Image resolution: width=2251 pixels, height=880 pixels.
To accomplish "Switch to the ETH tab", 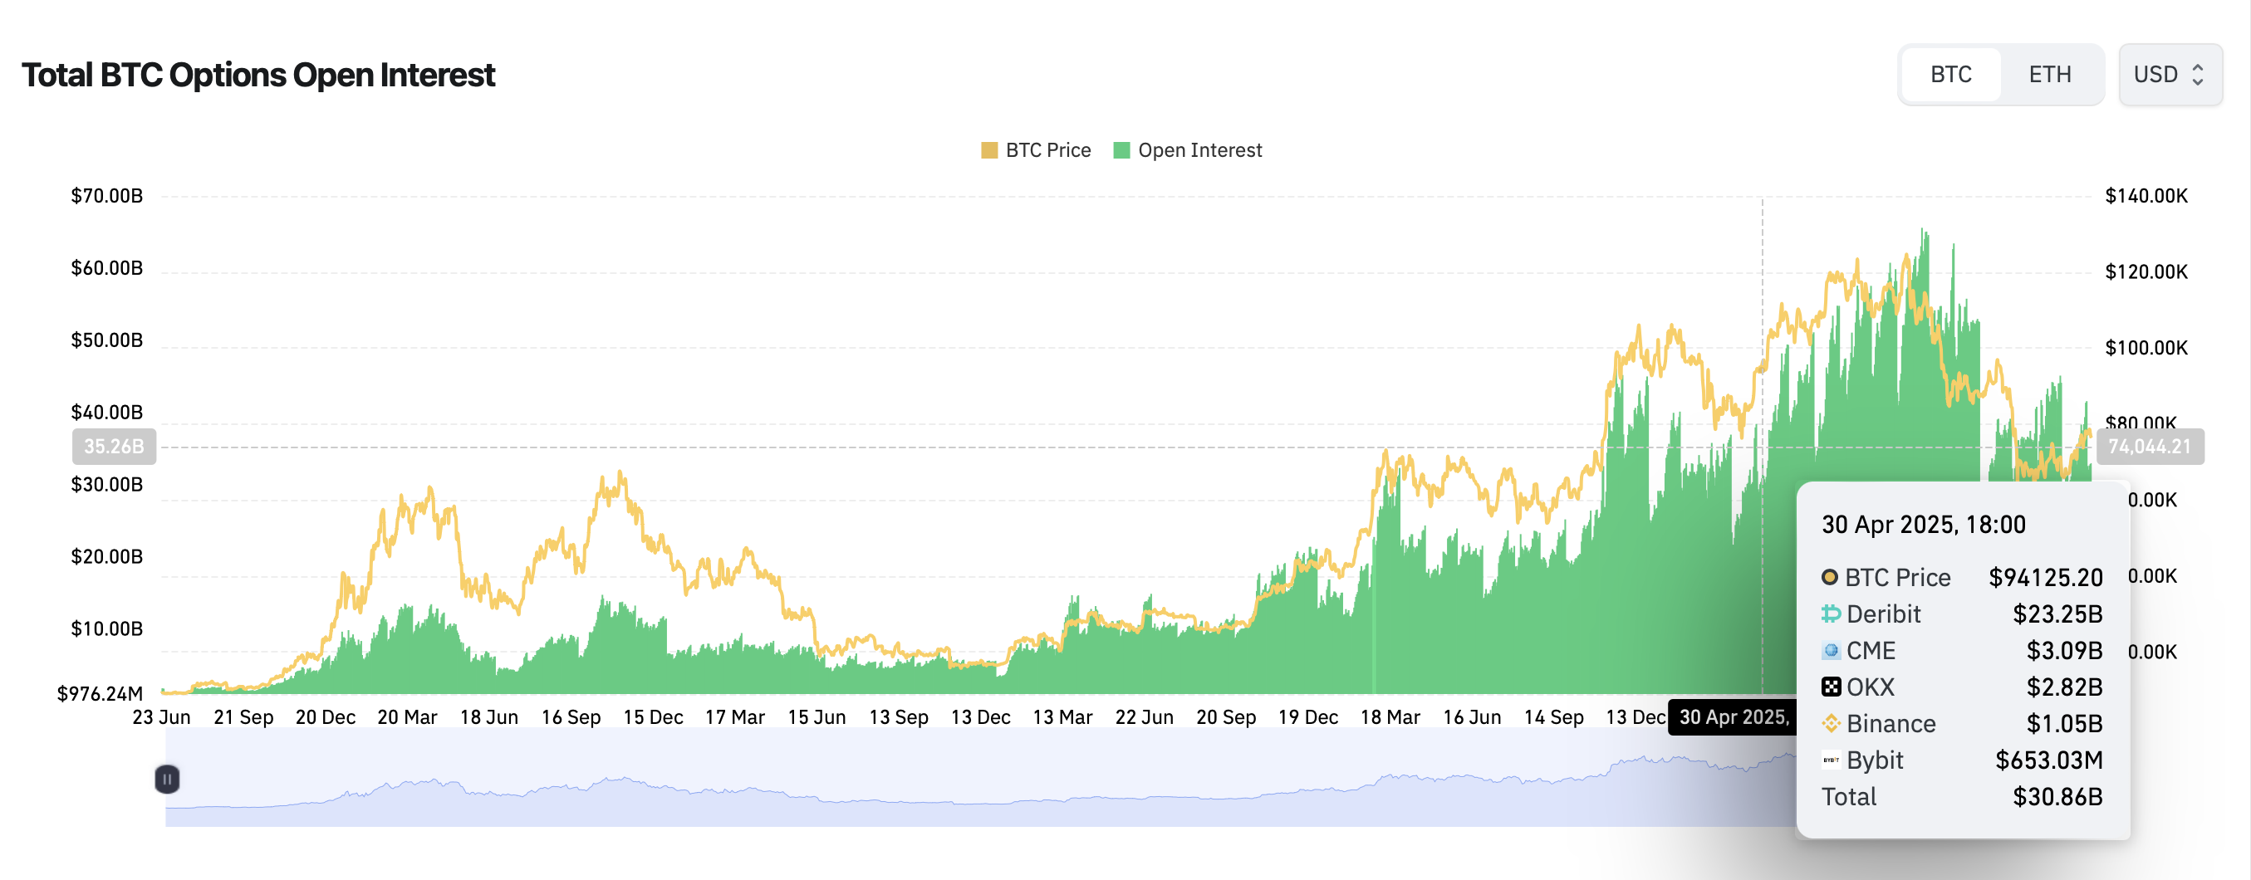I will coord(2049,75).
